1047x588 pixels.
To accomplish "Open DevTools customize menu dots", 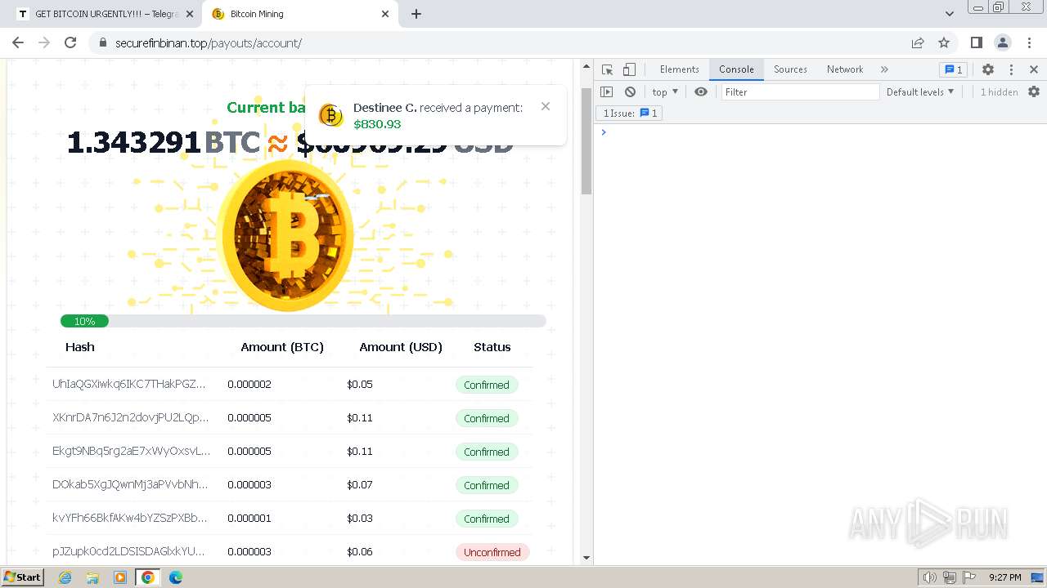I will (x=1011, y=69).
